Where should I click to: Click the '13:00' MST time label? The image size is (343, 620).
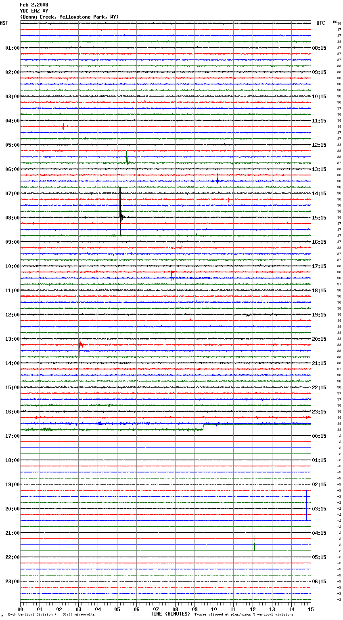pos(13,339)
